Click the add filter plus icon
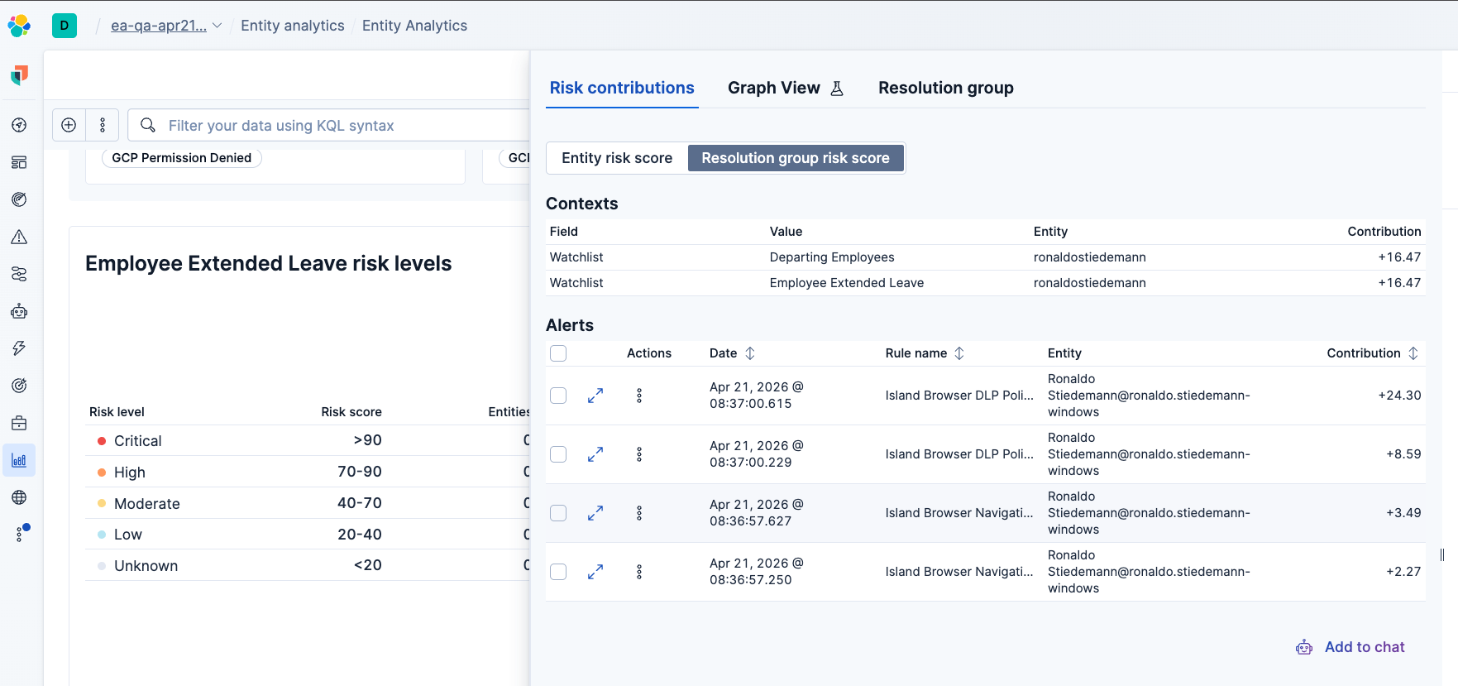The width and height of the screenshot is (1458, 686). point(69,125)
